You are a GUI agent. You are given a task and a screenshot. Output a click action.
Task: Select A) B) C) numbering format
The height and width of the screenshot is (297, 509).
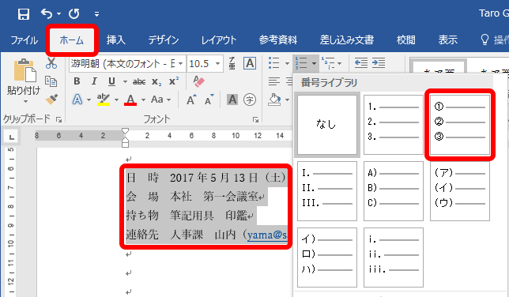[393, 191]
